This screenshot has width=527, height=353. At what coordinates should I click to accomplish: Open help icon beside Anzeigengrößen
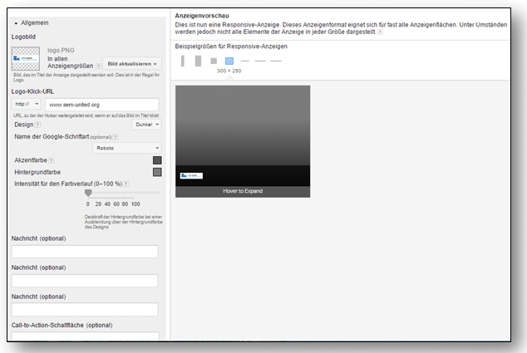[x=98, y=66]
